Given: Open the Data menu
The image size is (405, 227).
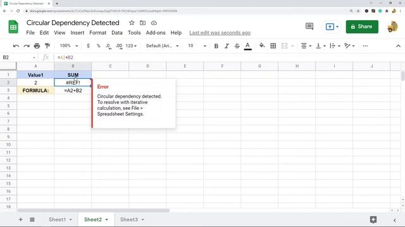Looking at the screenshot, I should [x=116, y=33].
